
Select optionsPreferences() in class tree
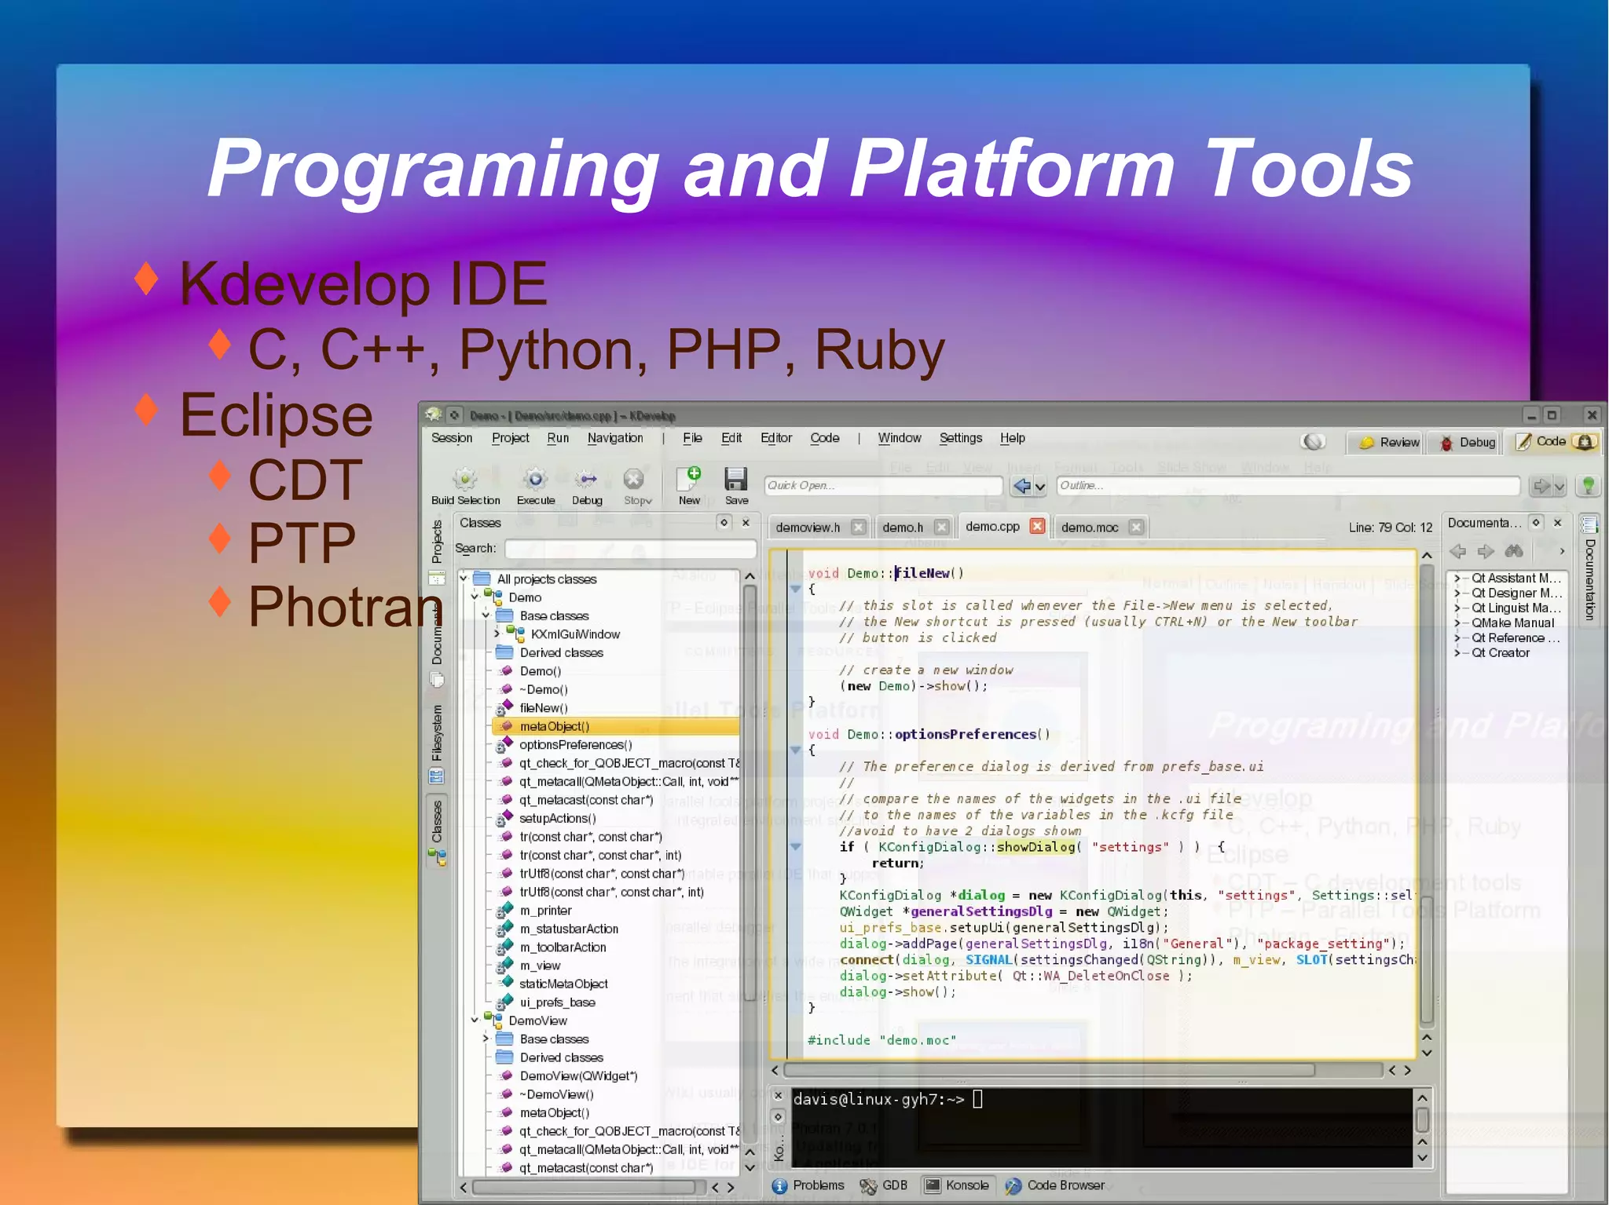coord(575,745)
